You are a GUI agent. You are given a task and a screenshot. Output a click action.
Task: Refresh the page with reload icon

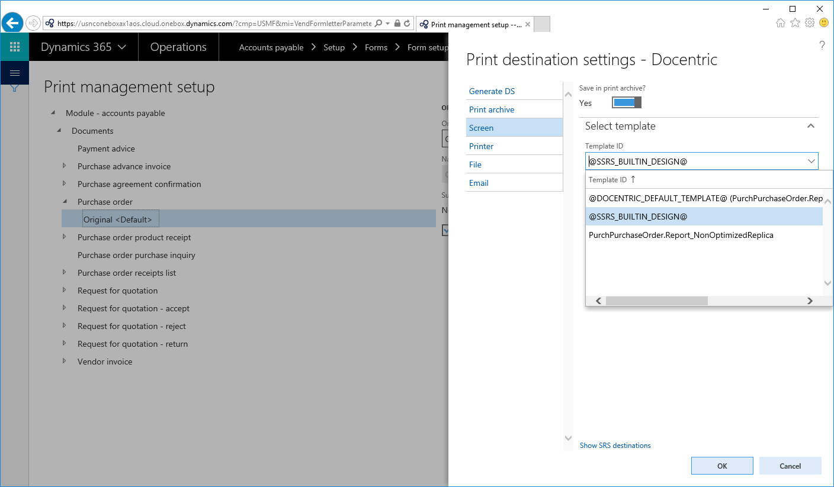[407, 24]
